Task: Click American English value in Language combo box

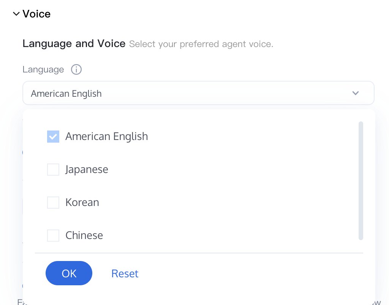Action: (x=66, y=94)
